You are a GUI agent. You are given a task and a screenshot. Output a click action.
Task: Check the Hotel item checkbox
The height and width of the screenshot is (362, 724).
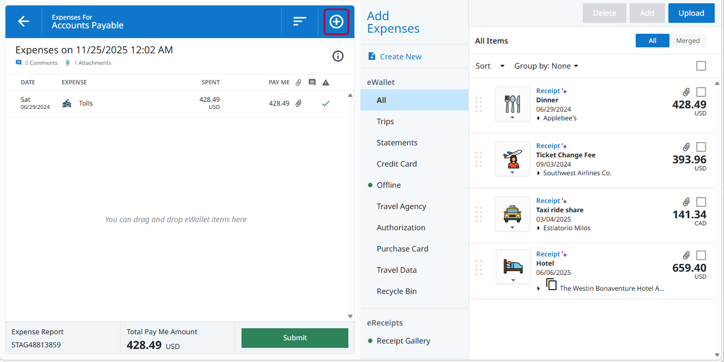click(701, 255)
